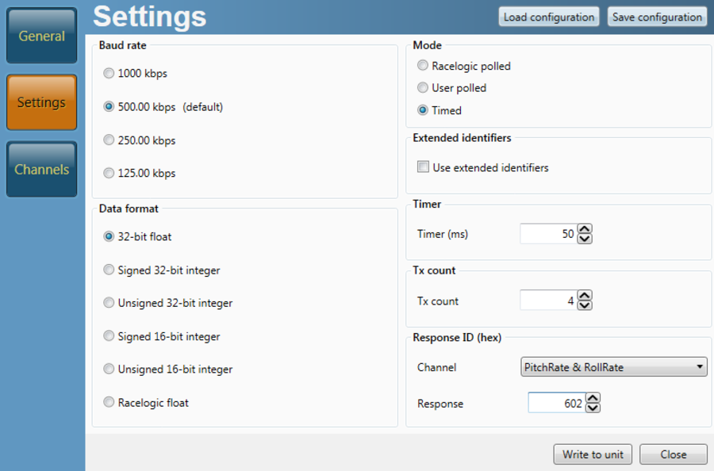The width and height of the screenshot is (714, 471).
Task: Open the Channel dropdown showing PitchRate & RollRate
Action: (x=613, y=367)
